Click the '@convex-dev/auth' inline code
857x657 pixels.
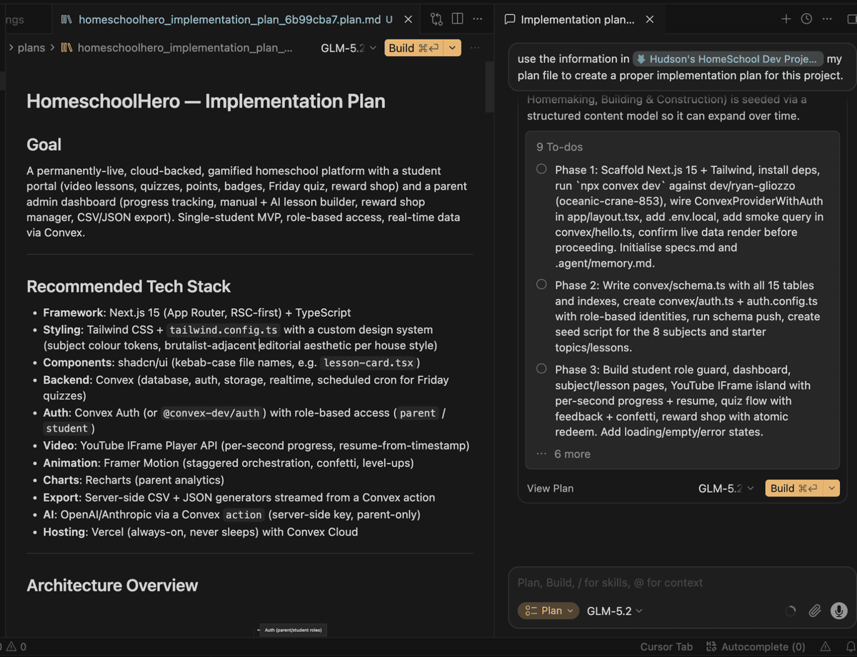coord(214,412)
